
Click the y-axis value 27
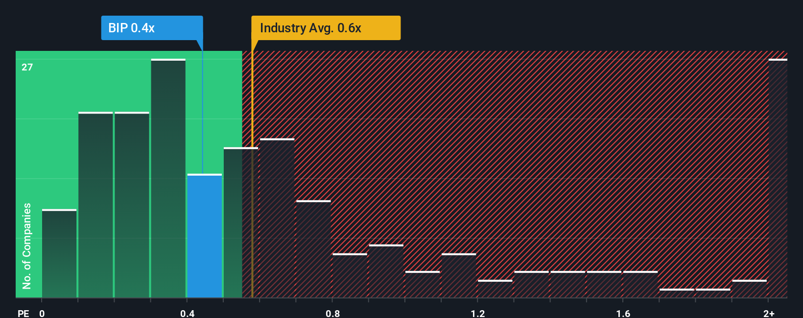click(x=27, y=67)
